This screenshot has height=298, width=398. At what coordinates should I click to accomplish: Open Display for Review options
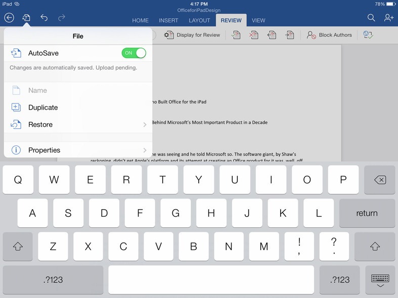tap(192, 35)
